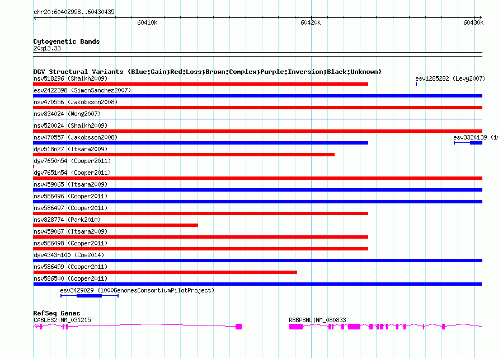Open nsv586499 (Cooper2011) variant label
Image resolution: width=498 pixels, height=358 pixels.
71,267
